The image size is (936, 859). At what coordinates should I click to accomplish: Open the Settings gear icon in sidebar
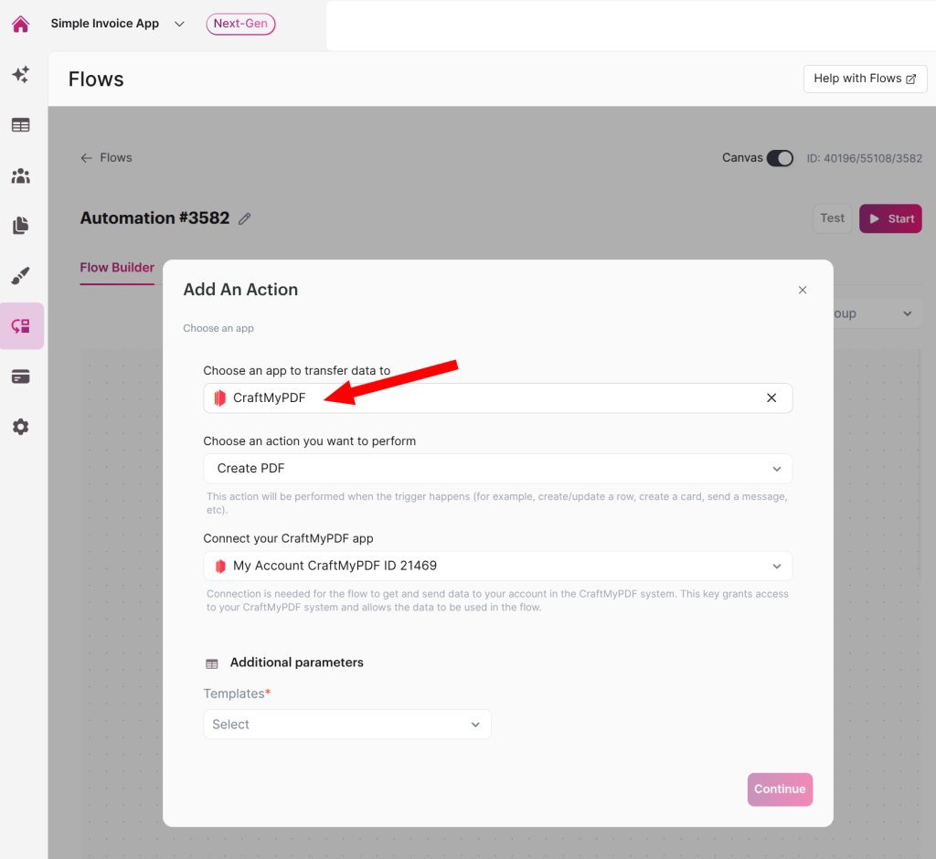click(x=21, y=427)
